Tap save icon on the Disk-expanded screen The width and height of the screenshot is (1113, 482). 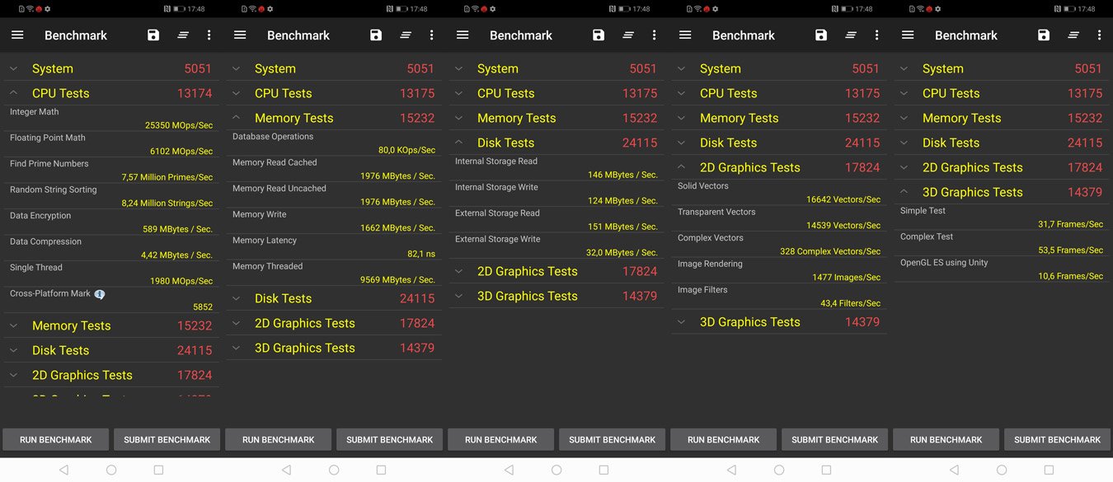pos(599,35)
